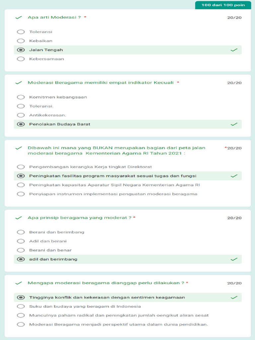Image resolution: width=255 pixels, height=340 pixels.
Task: Select the Toleransi radio under Apa arti Moderasi
Action: coord(21,32)
